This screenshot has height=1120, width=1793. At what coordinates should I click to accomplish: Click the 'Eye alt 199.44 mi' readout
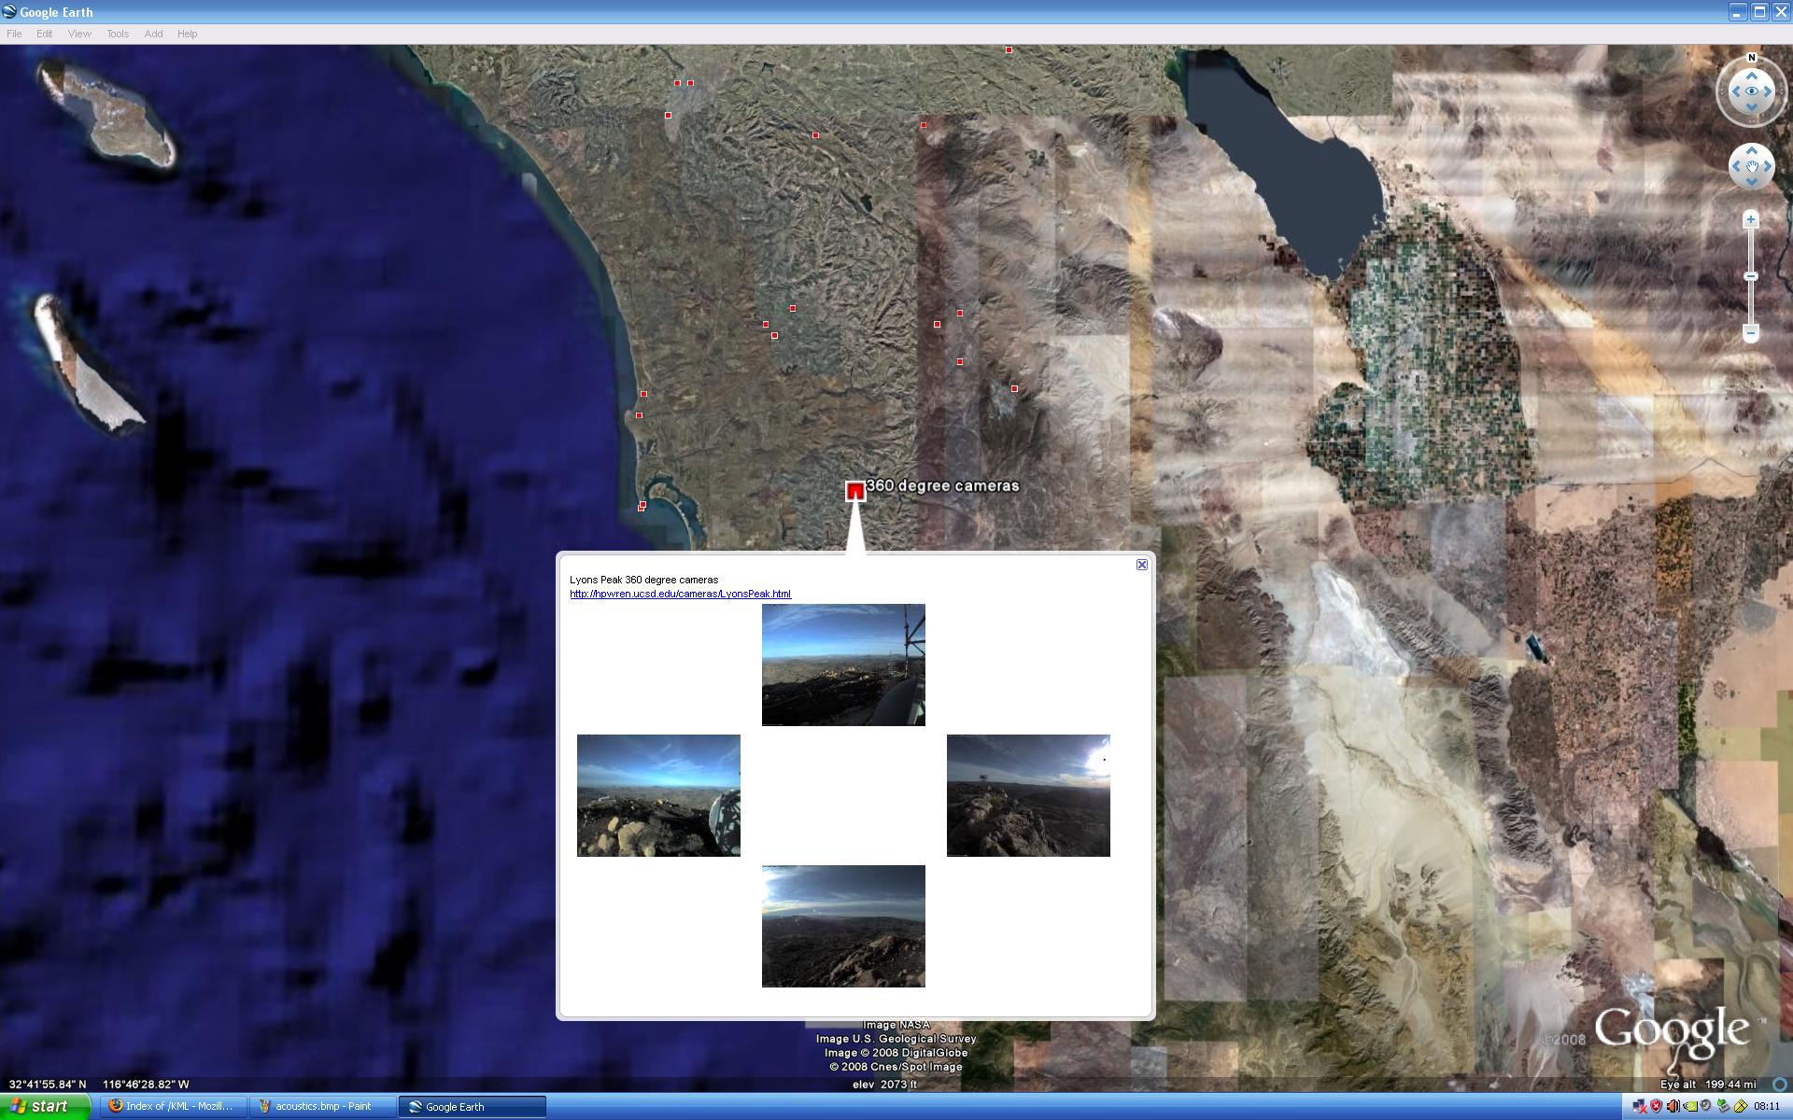[x=1708, y=1085]
